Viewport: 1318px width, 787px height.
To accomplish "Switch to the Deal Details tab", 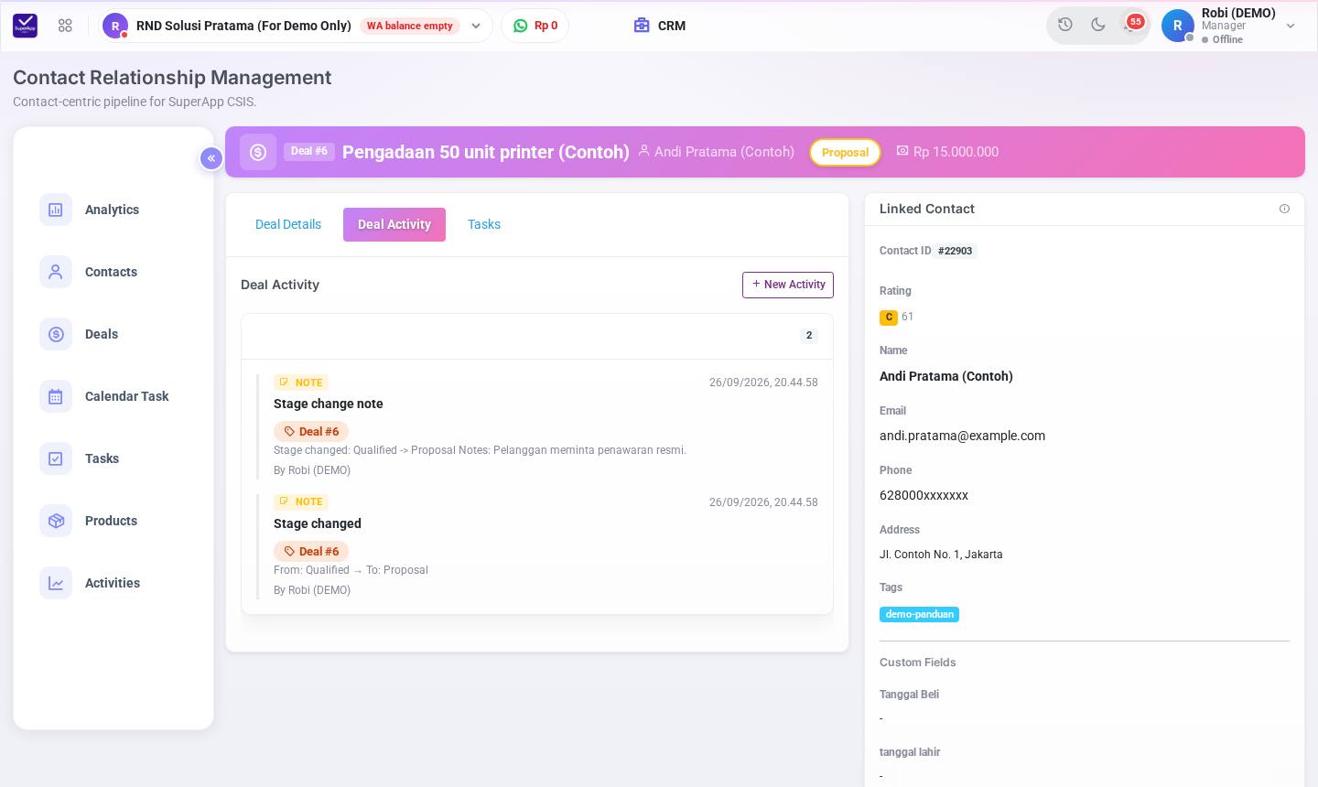I will coord(288,224).
